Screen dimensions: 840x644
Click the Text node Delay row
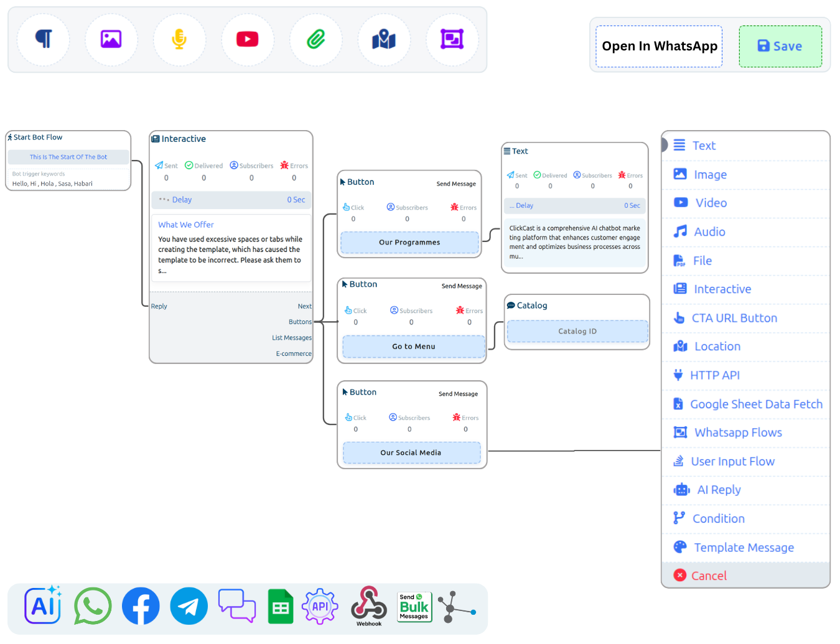click(x=575, y=206)
